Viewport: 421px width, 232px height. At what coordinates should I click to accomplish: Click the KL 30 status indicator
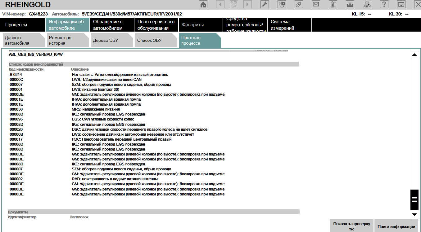coord(399,14)
